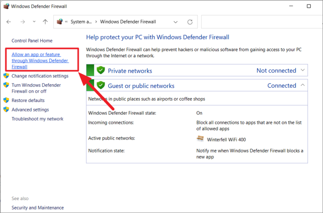Go forward with the right arrow button
323x213 pixels.
(23, 22)
